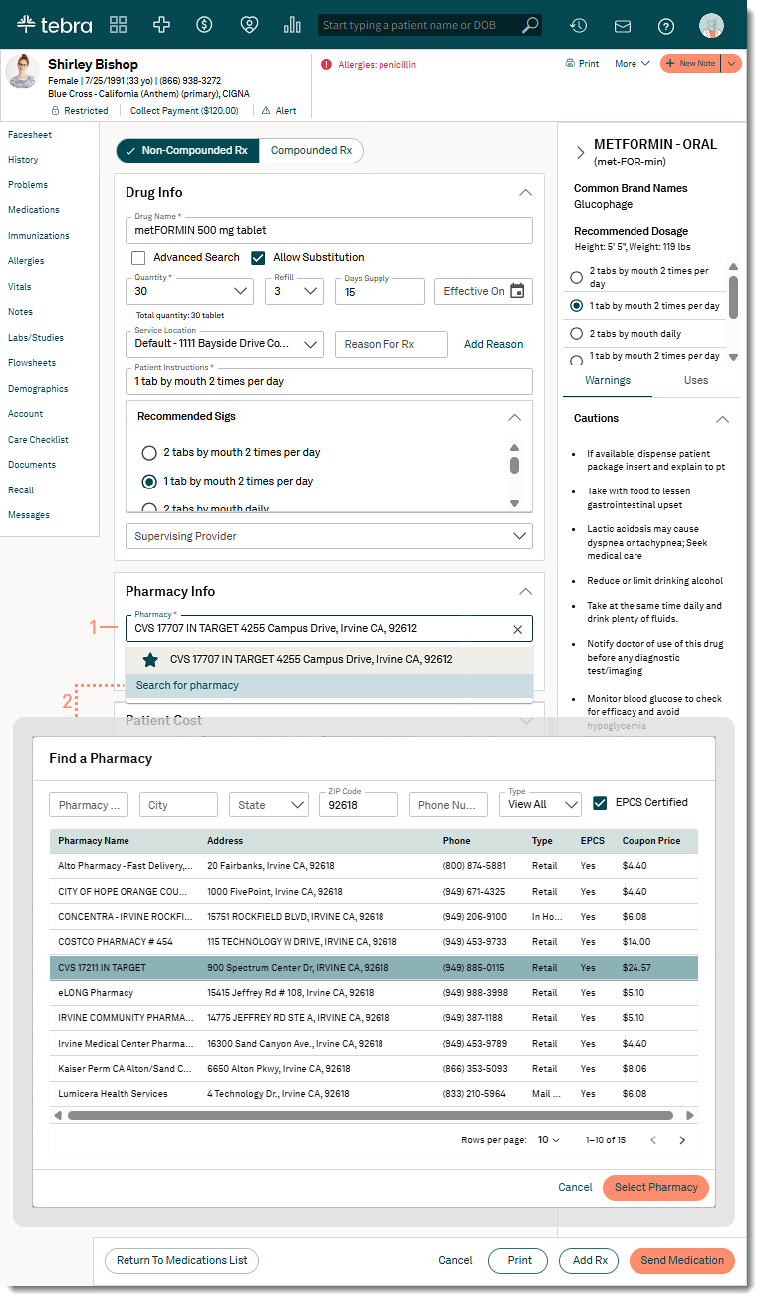Click the penicillin allergy alert icon
This screenshot has width=762, height=1301.
[x=326, y=64]
